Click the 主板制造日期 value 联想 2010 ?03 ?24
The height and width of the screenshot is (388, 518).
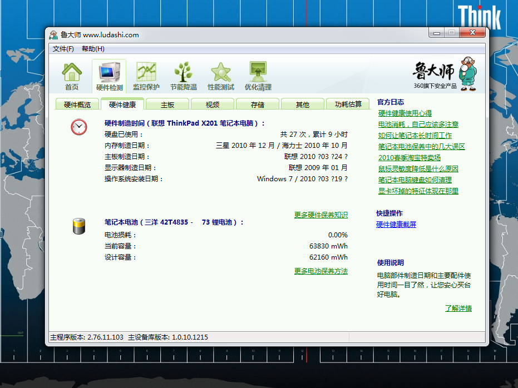[x=316, y=156]
